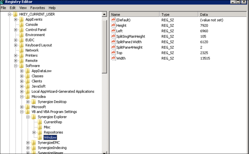Click the string icon beside Width

pyautogui.click(x=113, y=58)
